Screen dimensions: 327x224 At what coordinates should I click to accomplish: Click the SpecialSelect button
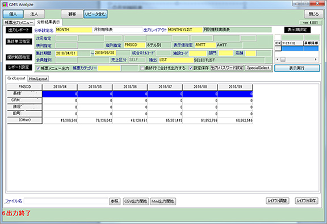[x=258, y=68]
